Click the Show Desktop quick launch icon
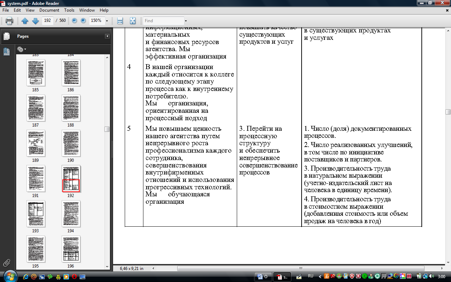451x282 pixels. (x=82, y=277)
